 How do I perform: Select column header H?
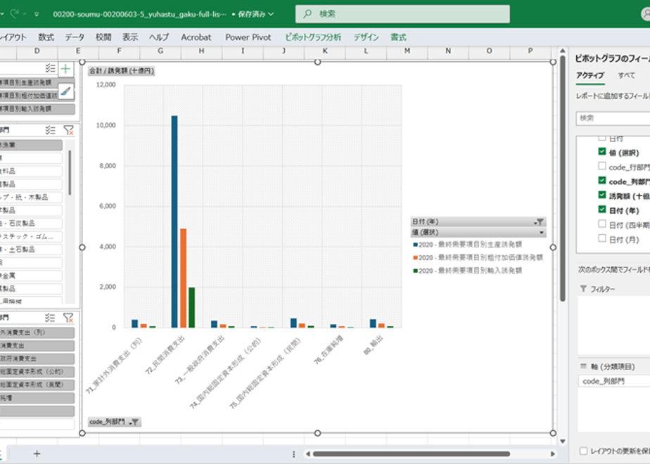click(x=201, y=51)
